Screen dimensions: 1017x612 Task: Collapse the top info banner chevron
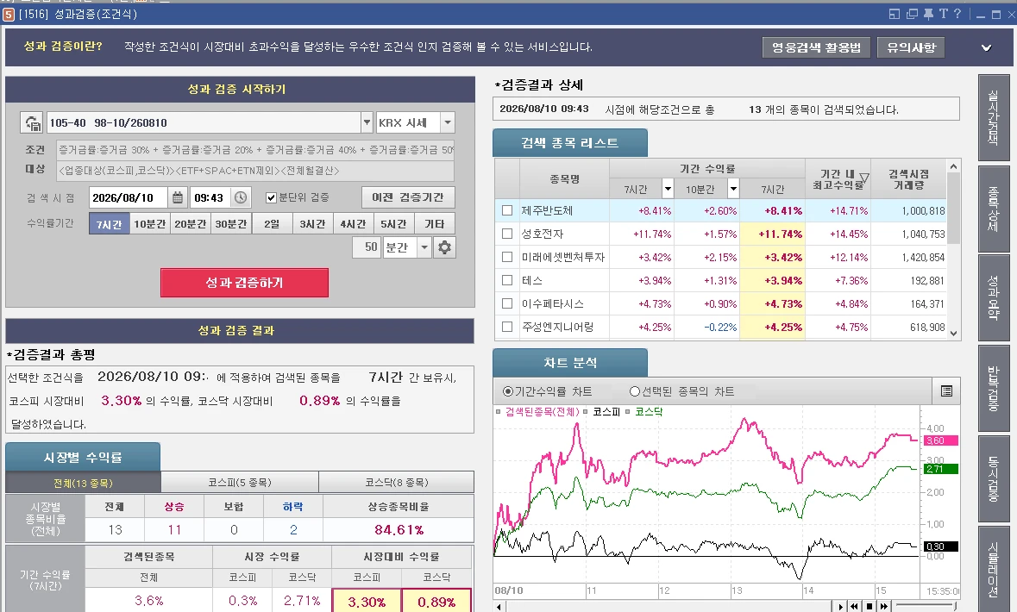[x=987, y=47]
